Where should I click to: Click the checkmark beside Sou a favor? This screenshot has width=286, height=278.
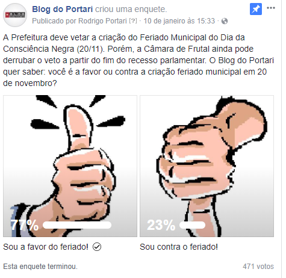(x=97, y=247)
